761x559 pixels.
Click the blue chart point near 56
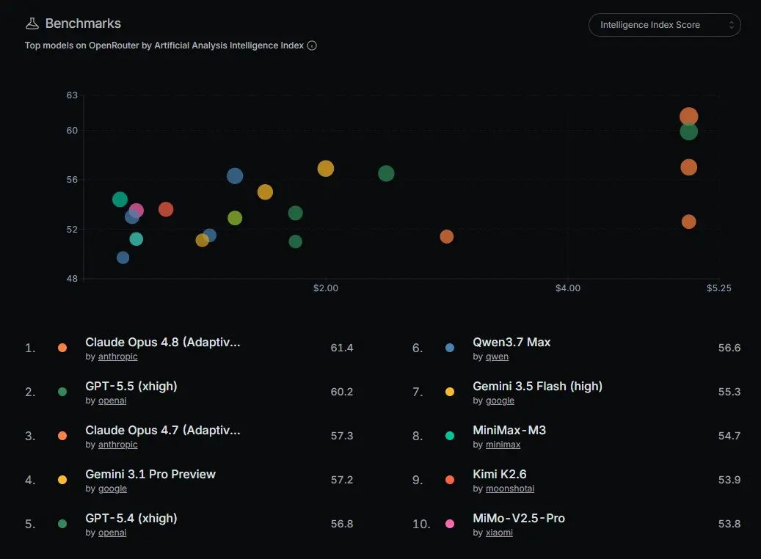pos(235,175)
